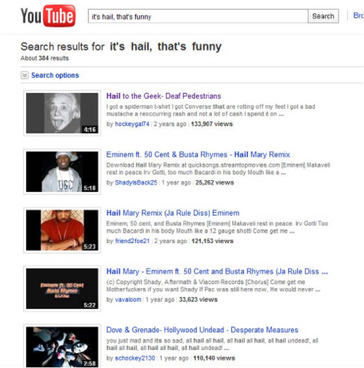Open the Hail to the Geek video title
Screen dimensions: 364x368
point(164,96)
